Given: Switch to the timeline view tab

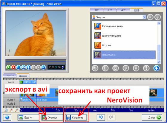Looking at the screenshot, I should click(23, 76).
